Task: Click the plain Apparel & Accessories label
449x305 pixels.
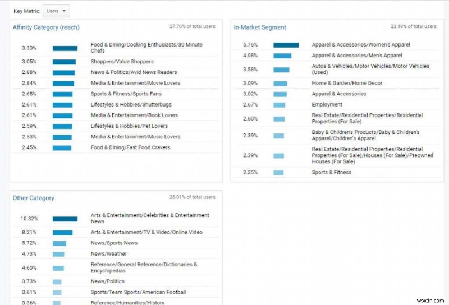Action: click(339, 94)
